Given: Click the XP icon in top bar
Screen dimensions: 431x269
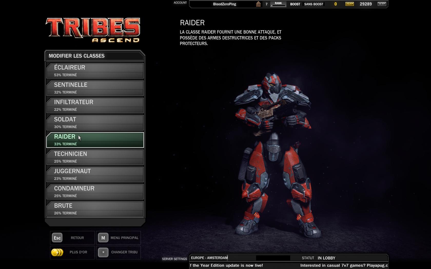Looking at the screenshot, I should click(x=382, y=4).
